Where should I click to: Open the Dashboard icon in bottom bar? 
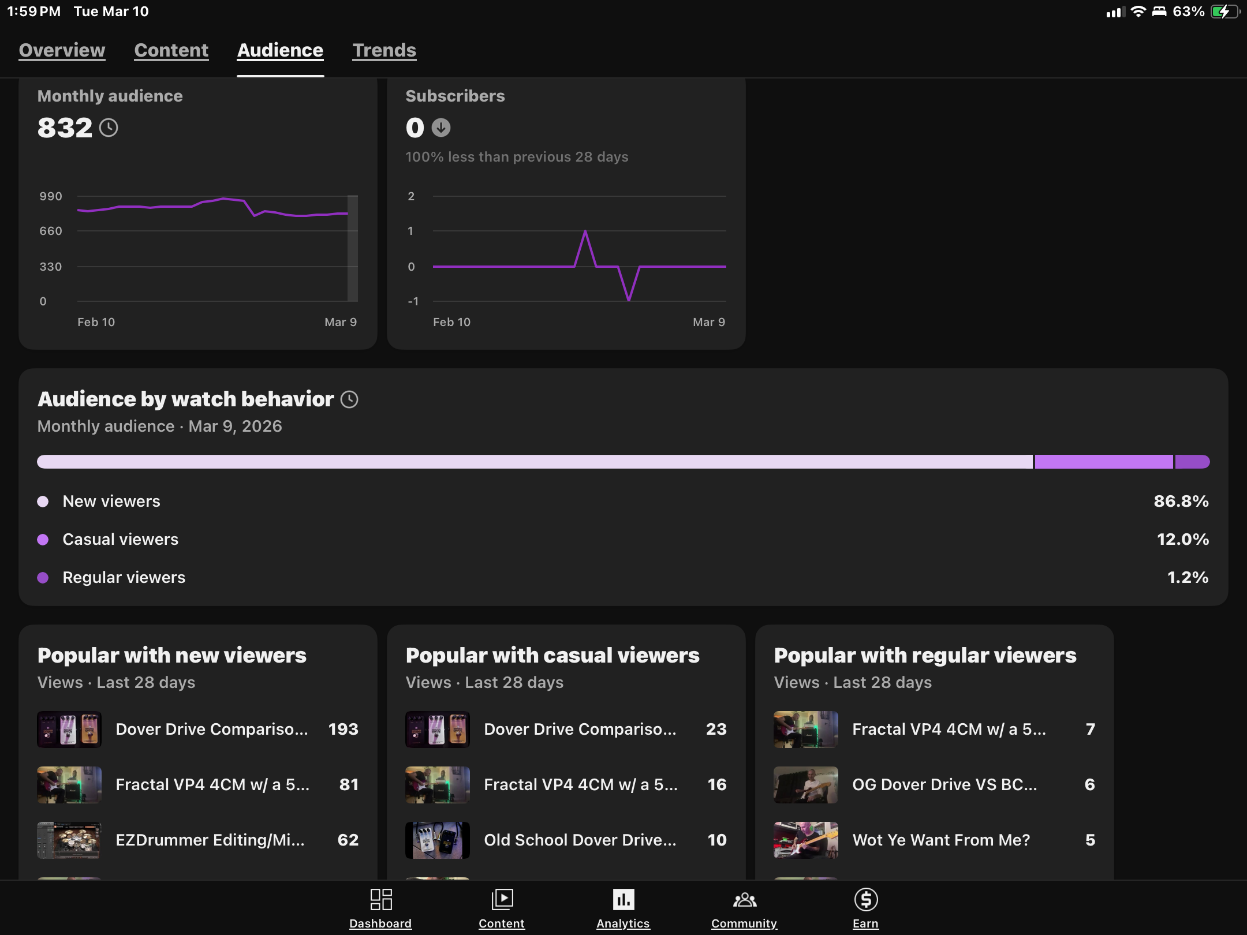point(380,900)
